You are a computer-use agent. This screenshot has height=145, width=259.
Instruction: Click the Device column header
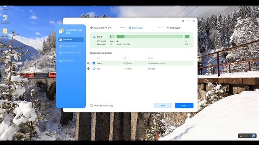(x=150, y=58)
